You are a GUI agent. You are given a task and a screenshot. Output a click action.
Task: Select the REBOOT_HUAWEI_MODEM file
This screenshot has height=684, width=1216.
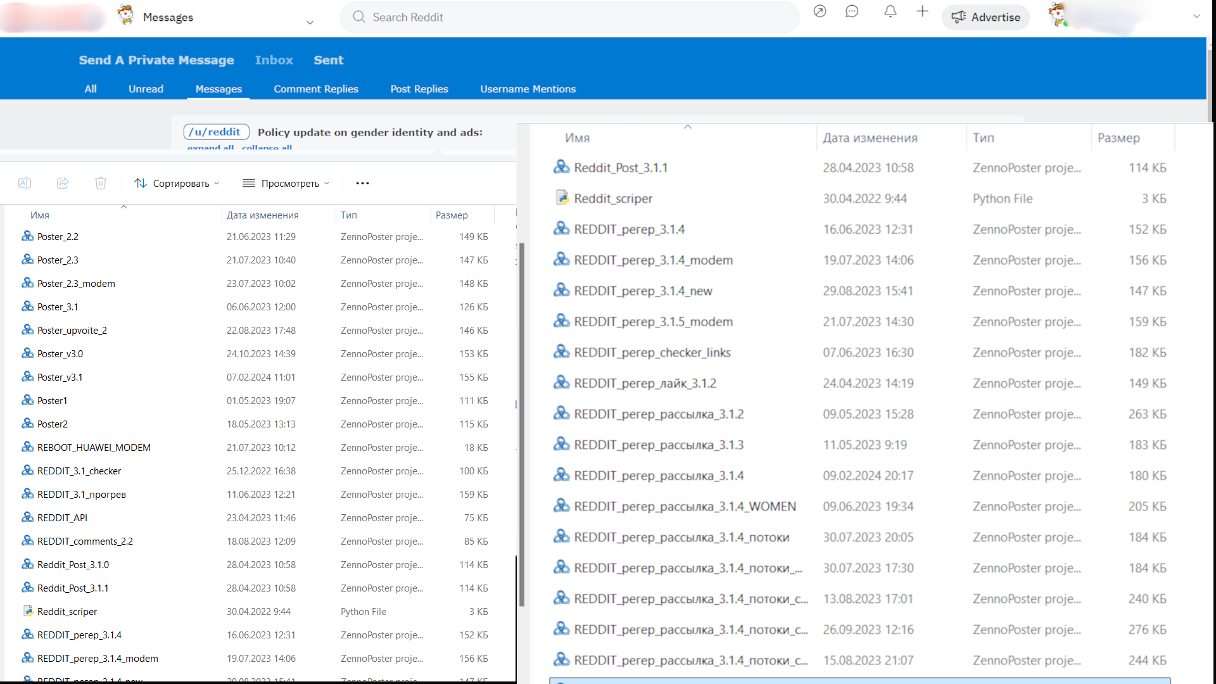point(94,448)
